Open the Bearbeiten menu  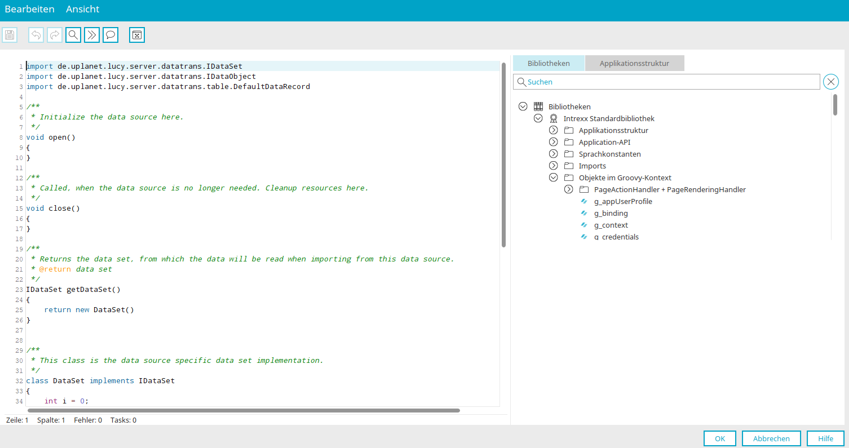tap(30, 9)
